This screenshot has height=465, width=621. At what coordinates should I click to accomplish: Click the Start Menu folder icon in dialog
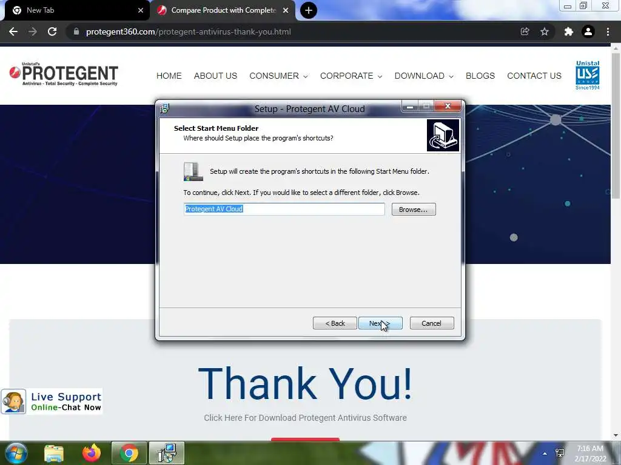(x=193, y=171)
